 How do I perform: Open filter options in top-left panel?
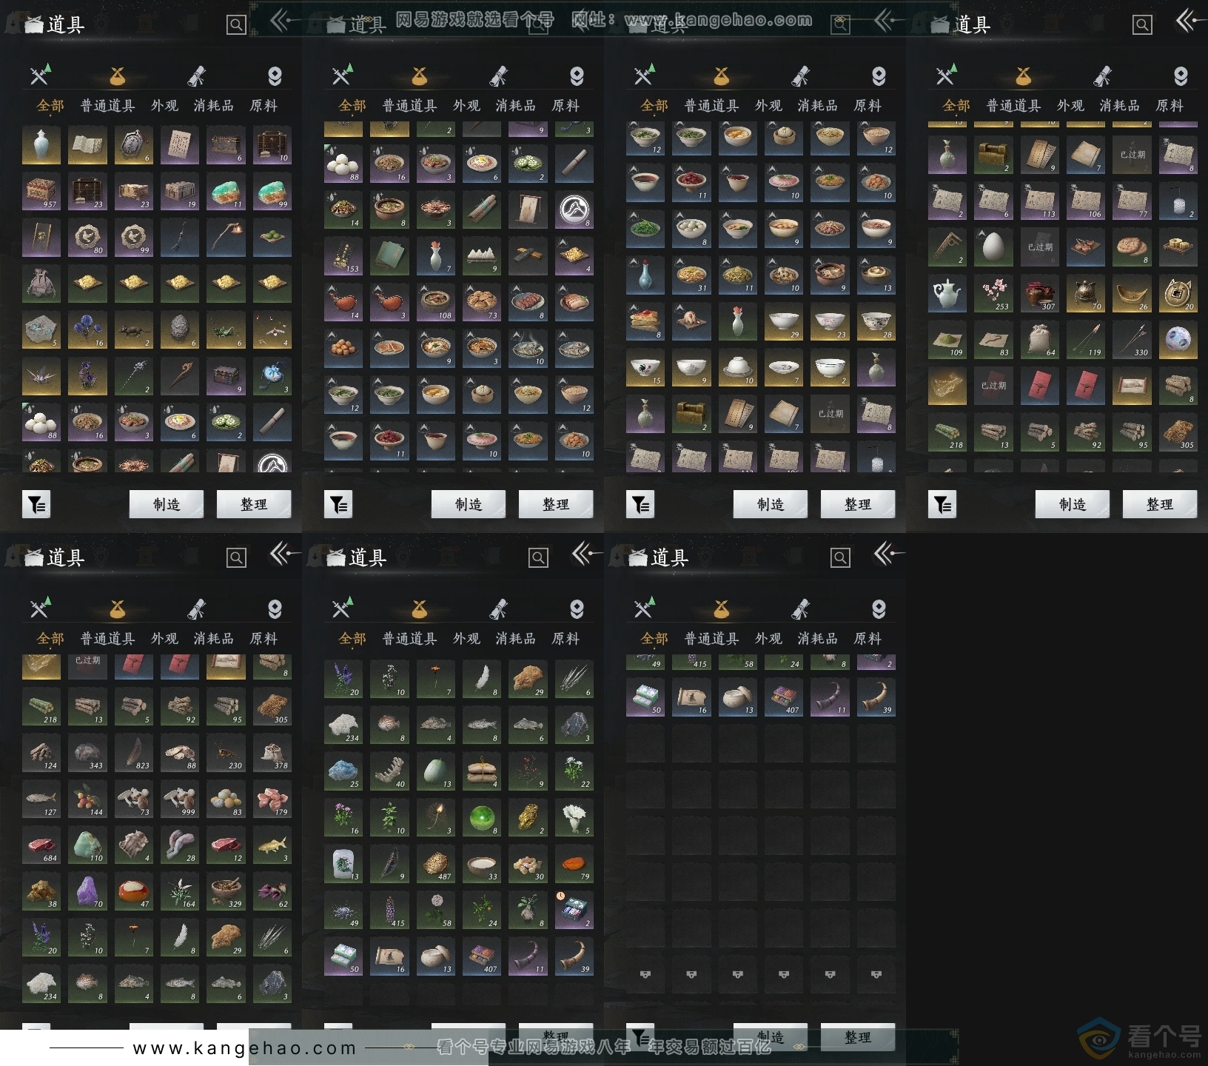point(36,505)
